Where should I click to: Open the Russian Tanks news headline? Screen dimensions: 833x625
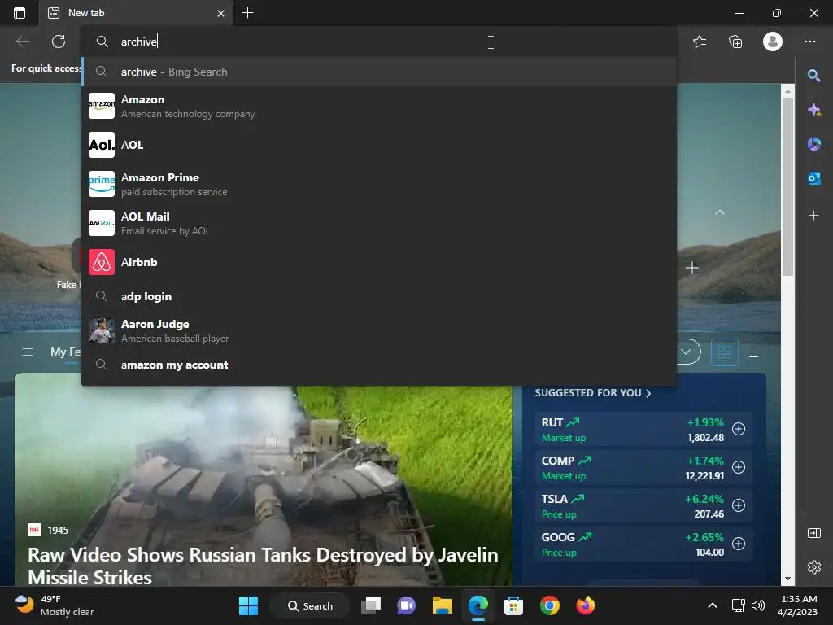point(263,566)
